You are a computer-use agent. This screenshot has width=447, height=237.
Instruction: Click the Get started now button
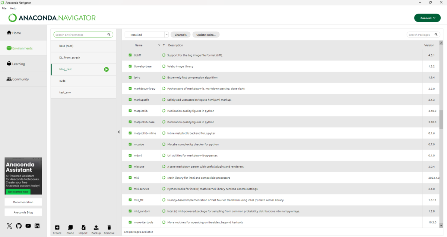tap(18, 192)
